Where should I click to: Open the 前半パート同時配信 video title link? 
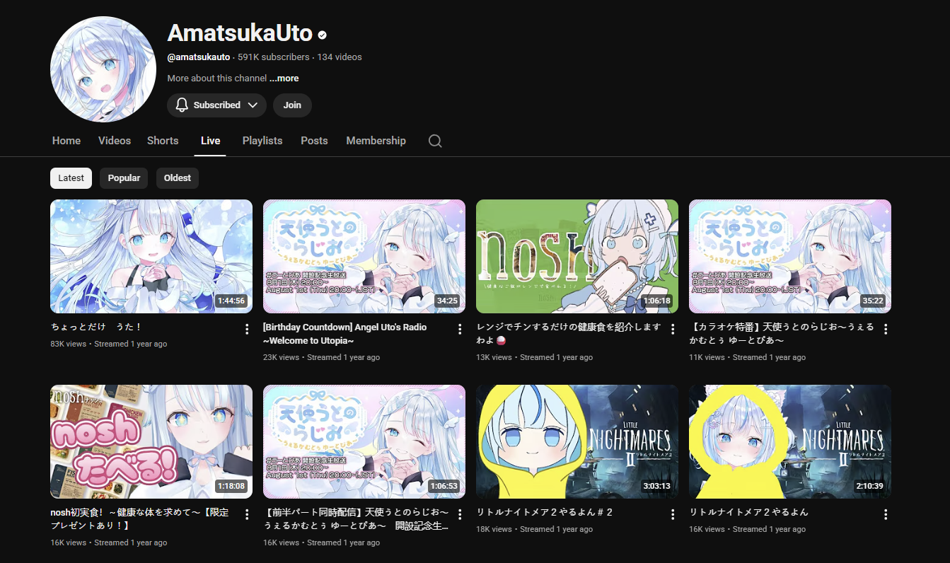tap(356, 519)
